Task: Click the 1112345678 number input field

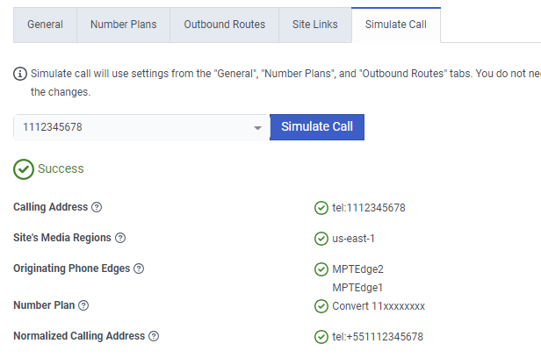Action: click(132, 127)
